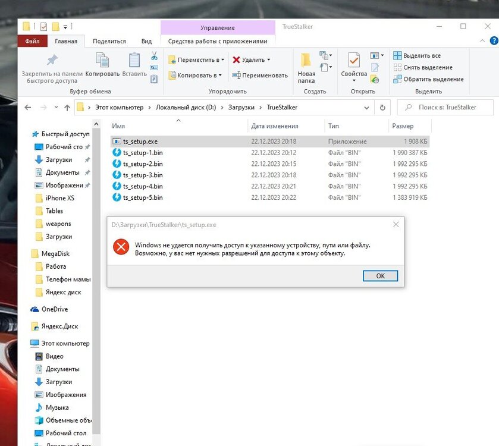This screenshot has width=499, height=446.
Task: Open the recent locations dropdown arrow
Action: (56, 107)
